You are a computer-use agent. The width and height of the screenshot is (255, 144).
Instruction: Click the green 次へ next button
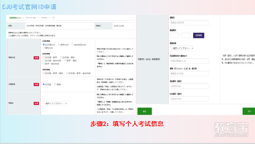[x=249, y=111]
